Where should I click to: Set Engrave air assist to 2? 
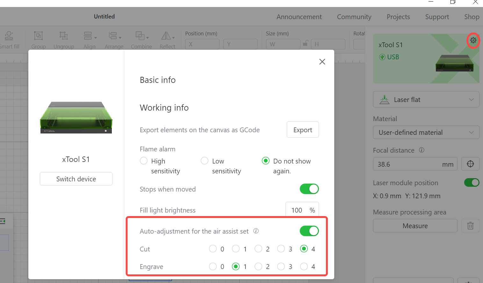coord(258,266)
